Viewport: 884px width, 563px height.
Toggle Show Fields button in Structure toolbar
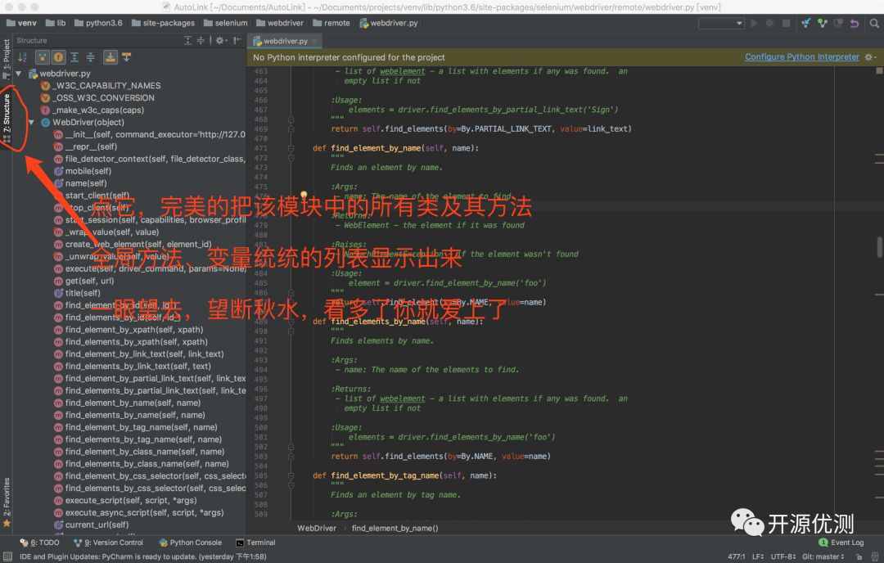click(58, 57)
